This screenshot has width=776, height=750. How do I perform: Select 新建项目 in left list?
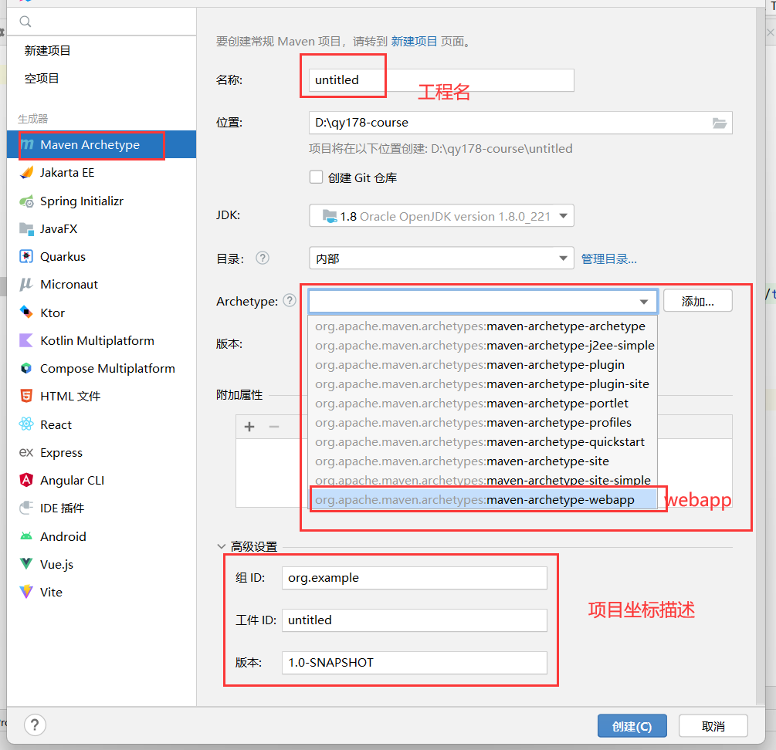(48, 50)
